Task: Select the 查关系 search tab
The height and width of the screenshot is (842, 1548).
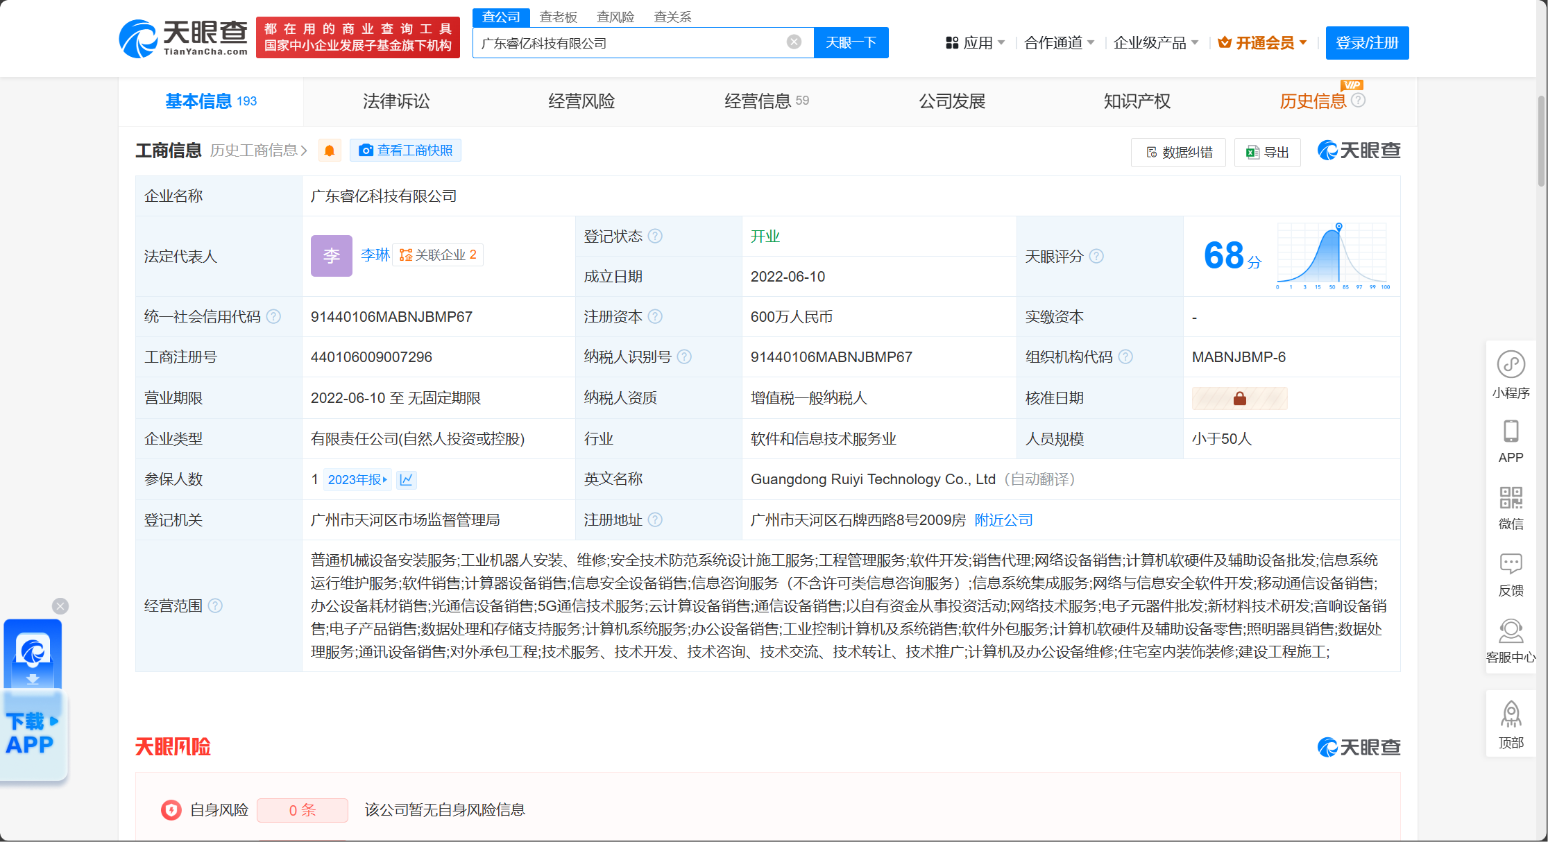Action: (672, 17)
